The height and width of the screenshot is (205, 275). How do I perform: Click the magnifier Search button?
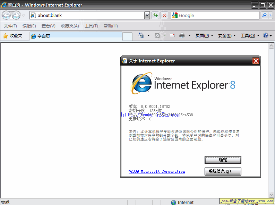click(x=264, y=15)
